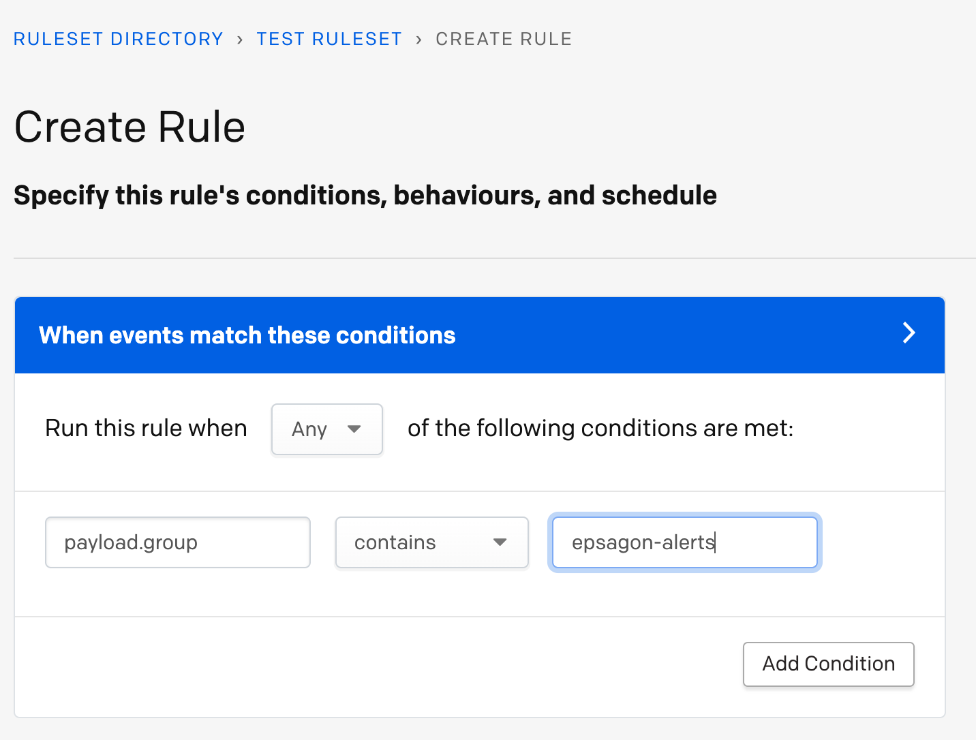Screen dimensions: 976x740
Task: Click the Add Condition button
Action: (829, 664)
